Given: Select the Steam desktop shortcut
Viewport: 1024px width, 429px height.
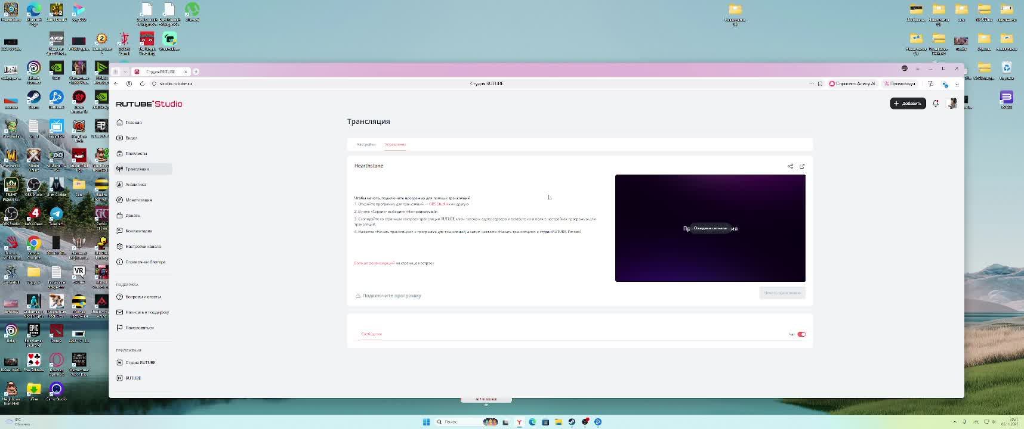Looking at the screenshot, I should (34, 100).
